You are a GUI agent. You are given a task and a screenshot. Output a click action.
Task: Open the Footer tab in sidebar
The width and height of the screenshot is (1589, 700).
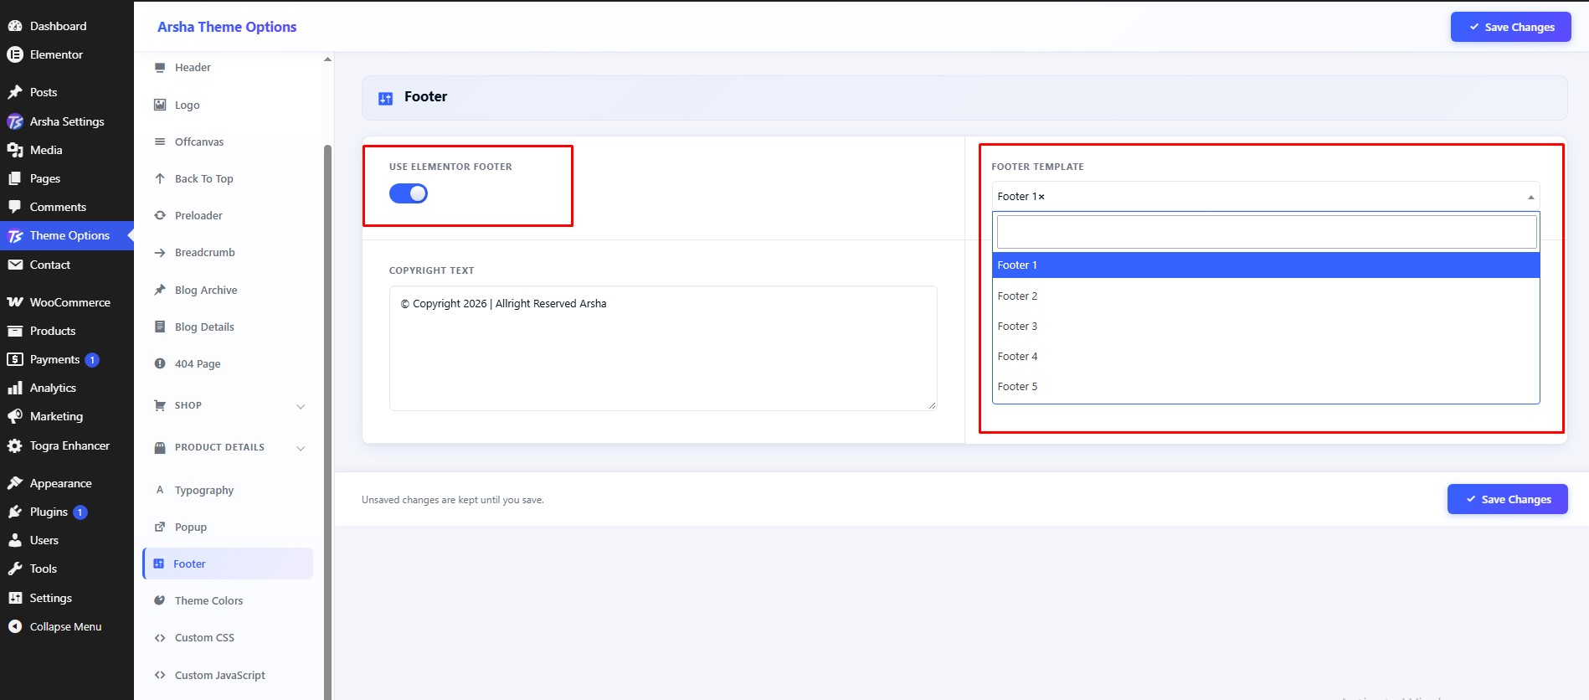[228, 564]
